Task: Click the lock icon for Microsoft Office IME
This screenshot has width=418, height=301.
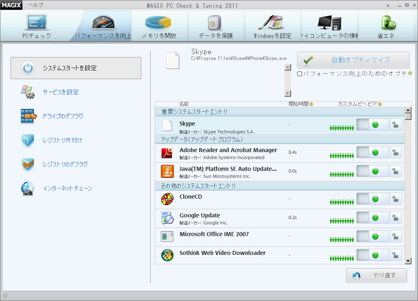Action: (x=396, y=236)
